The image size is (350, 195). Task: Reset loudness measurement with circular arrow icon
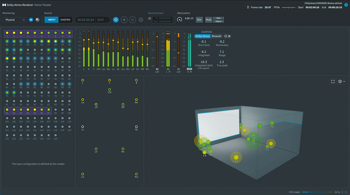pos(226,36)
